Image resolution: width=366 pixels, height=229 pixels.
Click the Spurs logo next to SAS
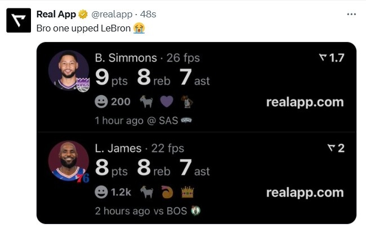(186, 120)
